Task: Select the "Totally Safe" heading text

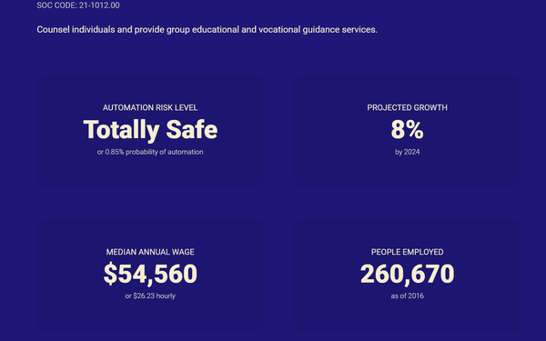Action: (150, 130)
